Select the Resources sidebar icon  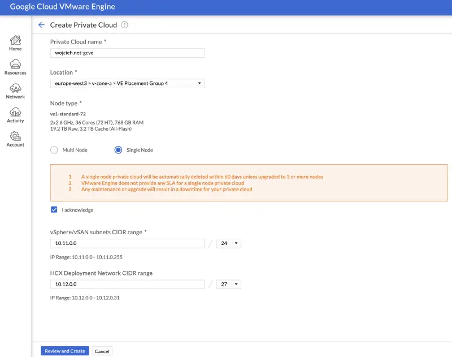(x=15, y=67)
